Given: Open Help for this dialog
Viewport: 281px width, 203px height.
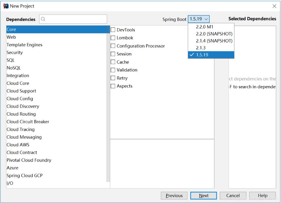Looking at the screenshot, I should (x=262, y=196).
